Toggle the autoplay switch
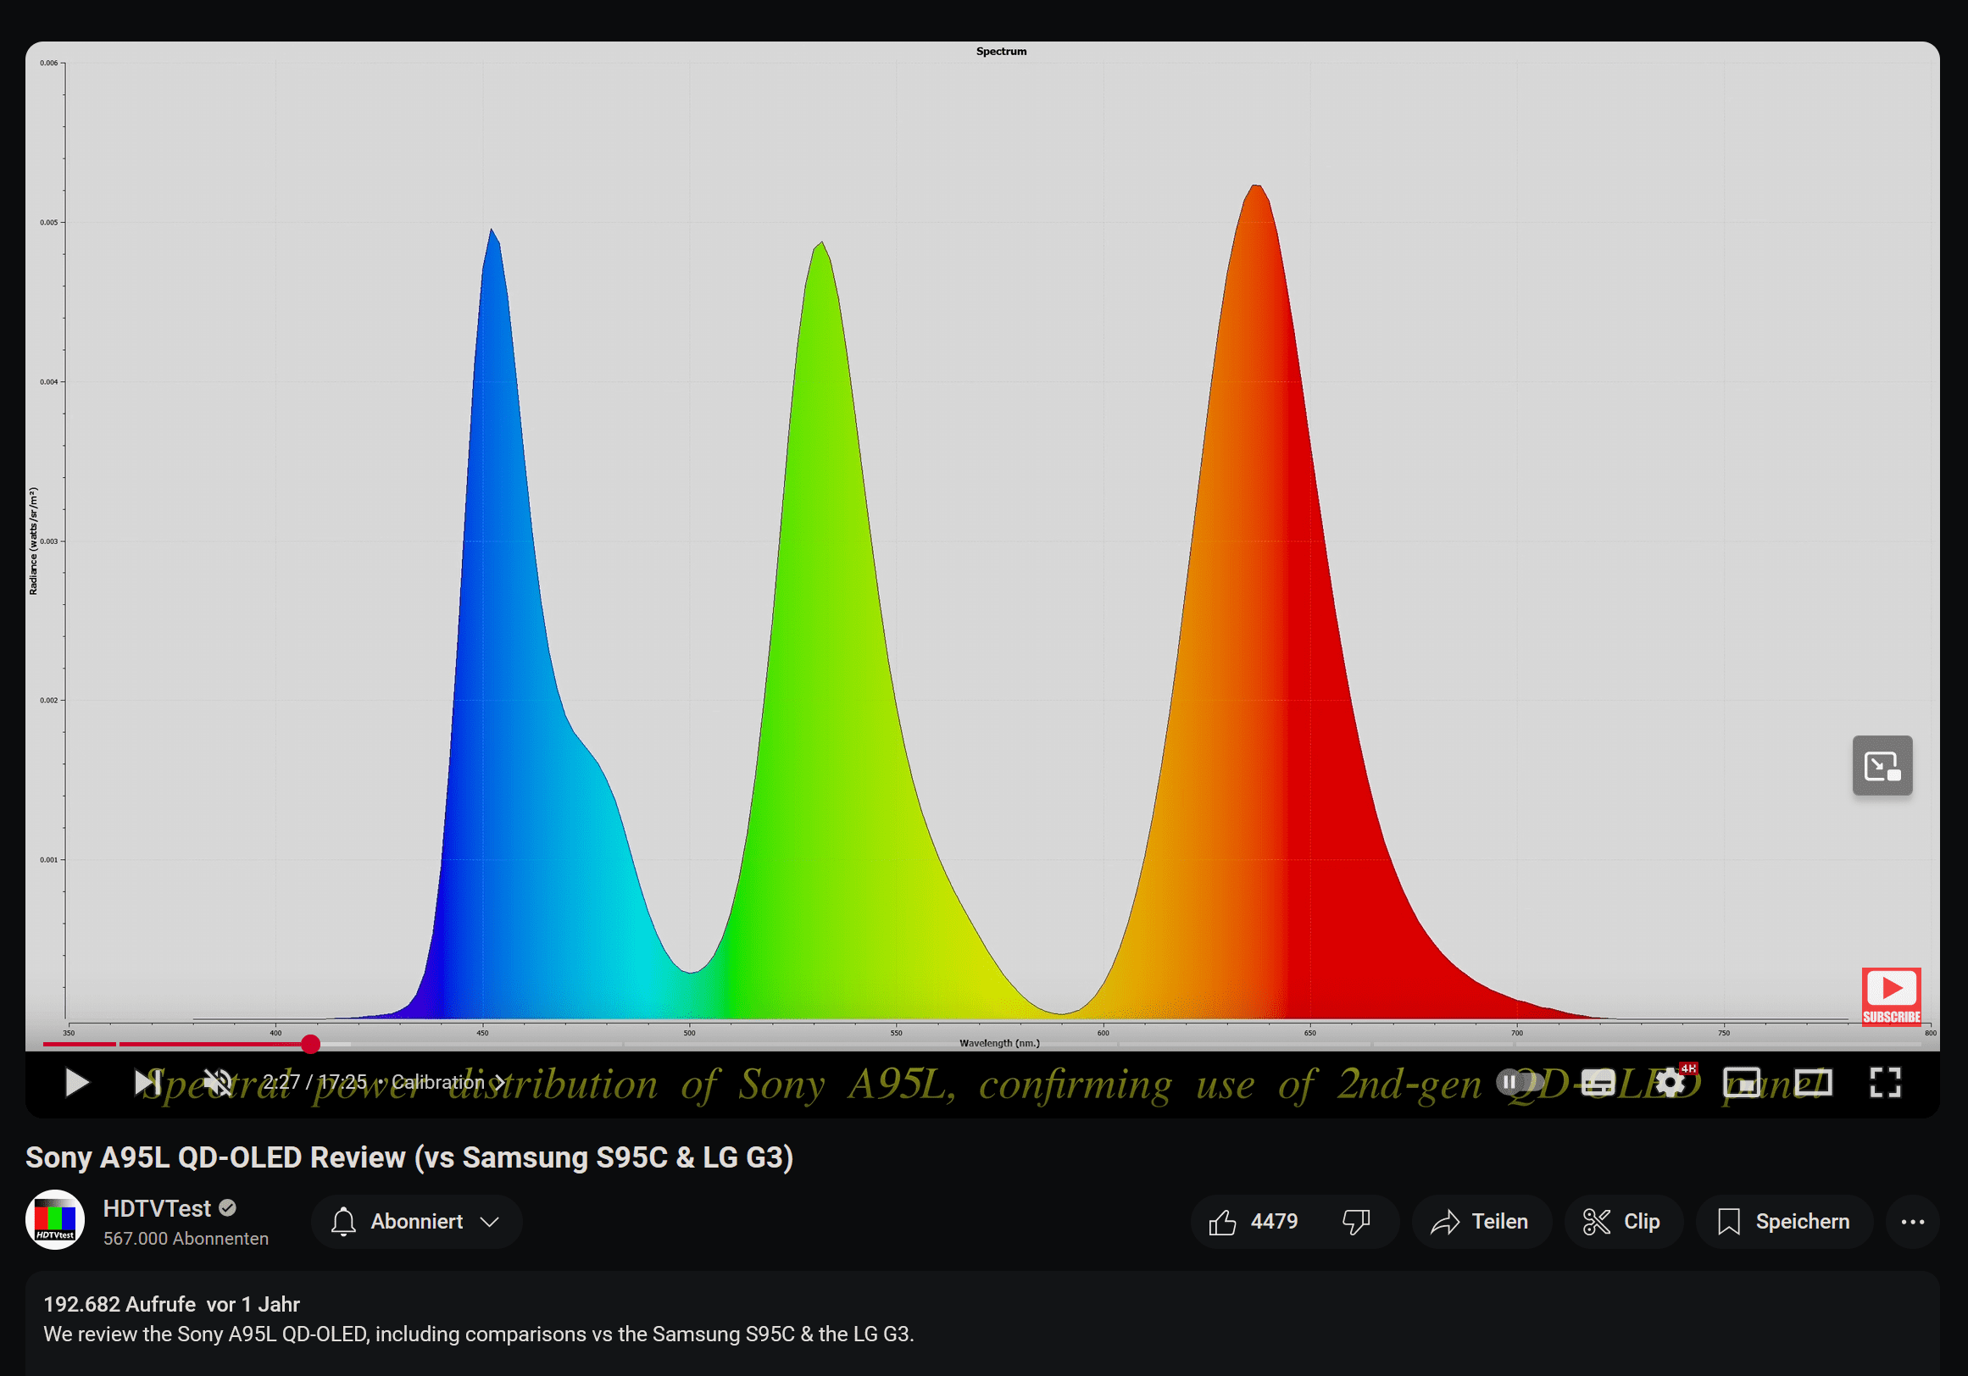The width and height of the screenshot is (1968, 1376). [x=1519, y=1082]
